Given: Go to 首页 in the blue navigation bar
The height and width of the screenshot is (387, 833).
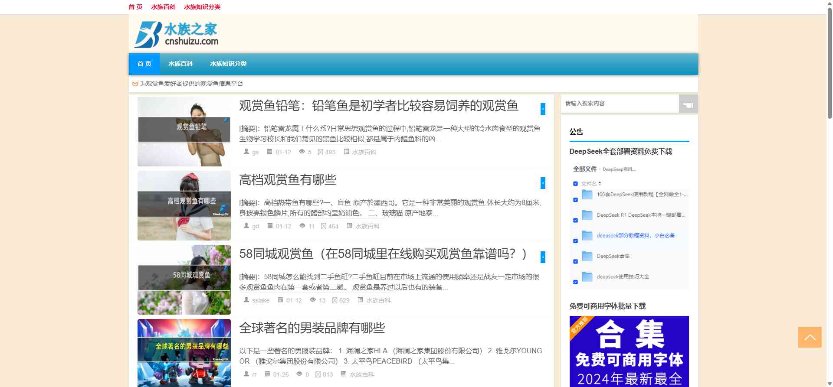Looking at the screenshot, I should [144, 64].
